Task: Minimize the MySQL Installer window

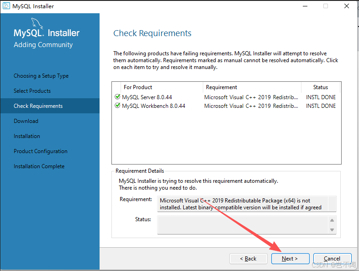Action: click(x=305, y=6)
